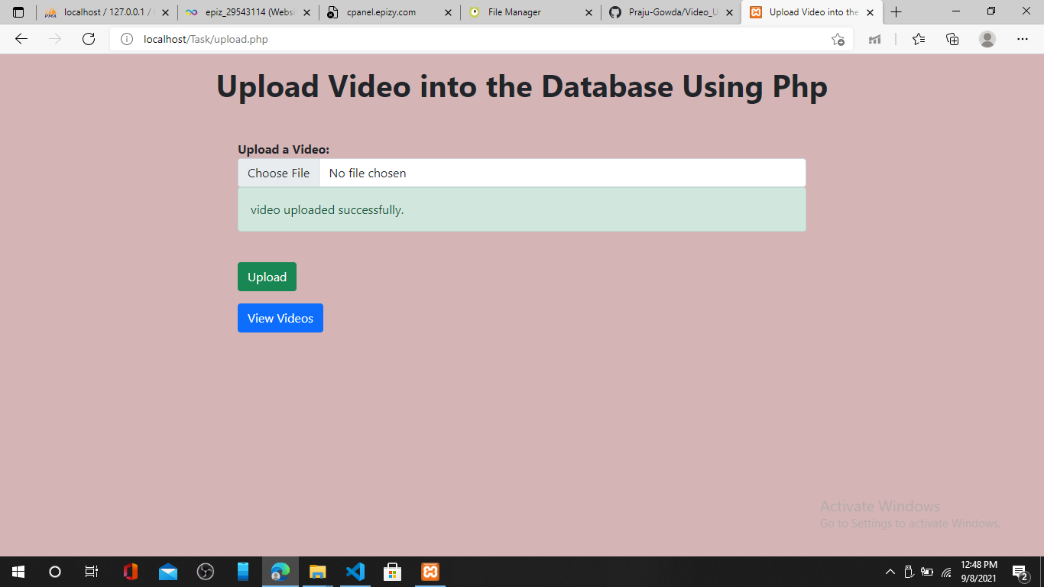Expand hidden icons in the system tray
Viewport: 1044px width, 587px height.
click(x=890, y=571)
